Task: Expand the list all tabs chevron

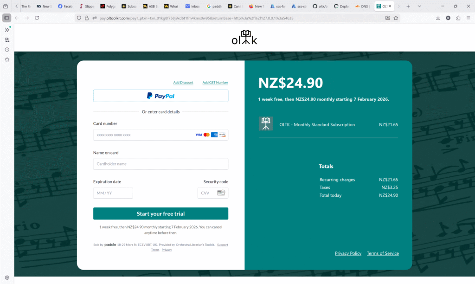Action: tap(419, 6)
